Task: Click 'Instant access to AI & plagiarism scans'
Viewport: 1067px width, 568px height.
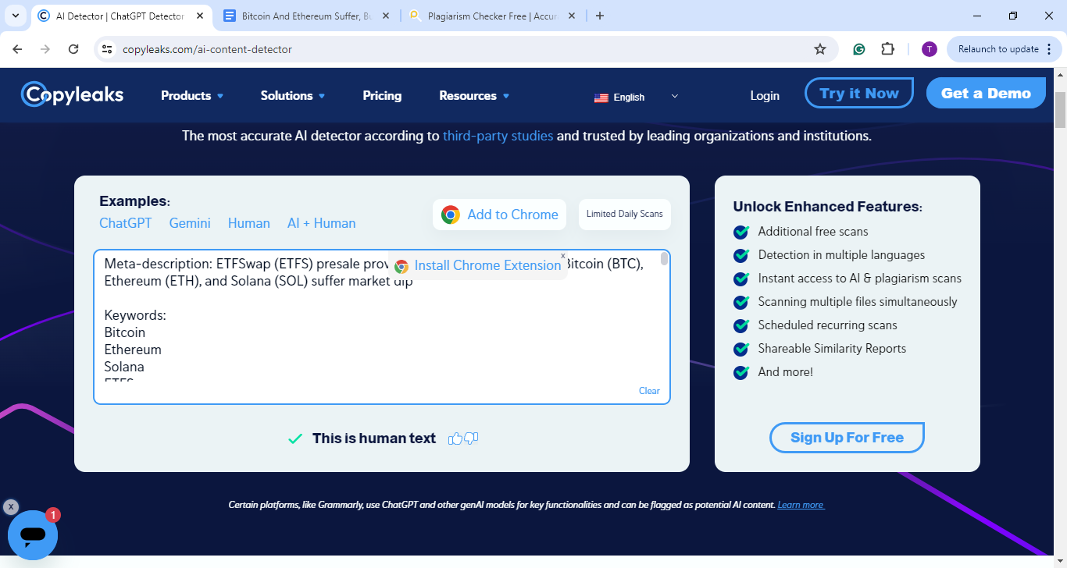Action: 860,279
